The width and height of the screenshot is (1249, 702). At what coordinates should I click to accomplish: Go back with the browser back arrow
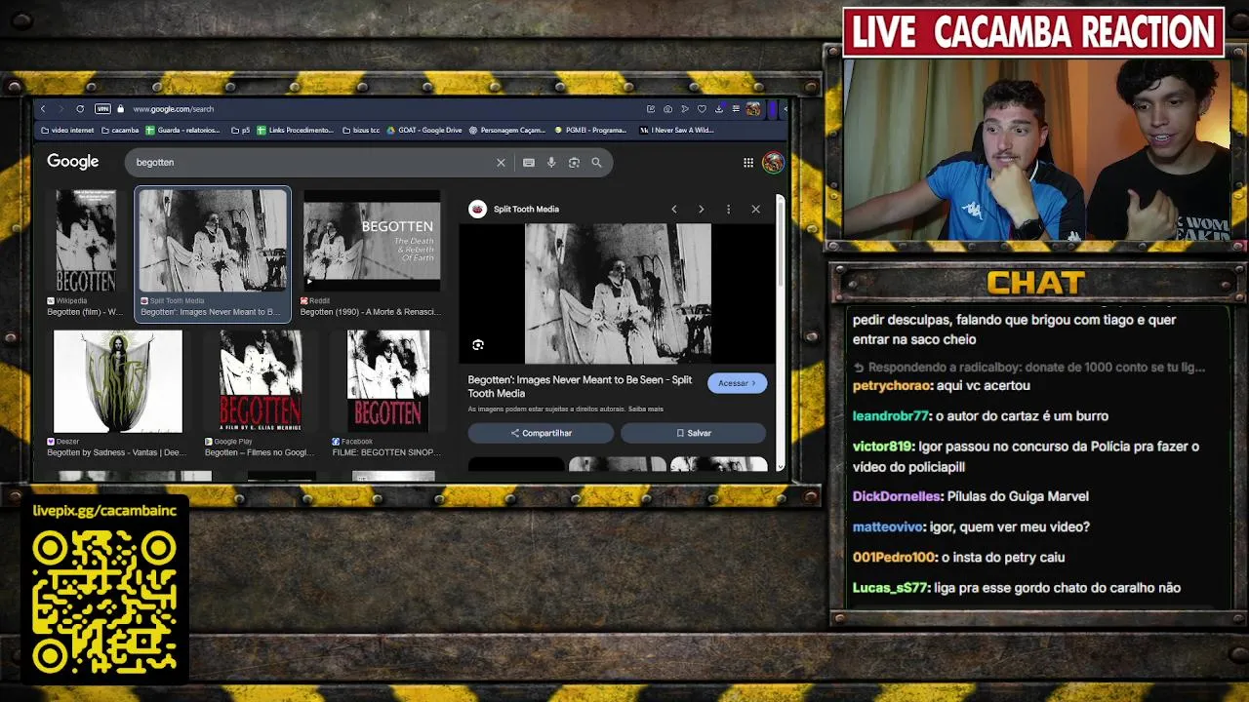[x=43, y=109]
